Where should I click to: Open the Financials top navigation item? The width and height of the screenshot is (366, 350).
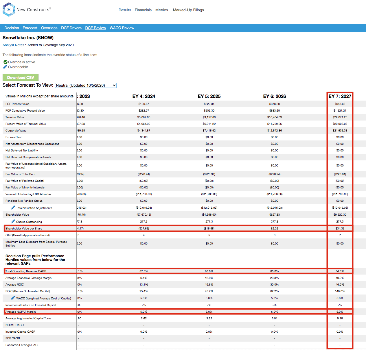tap(143, 10)
